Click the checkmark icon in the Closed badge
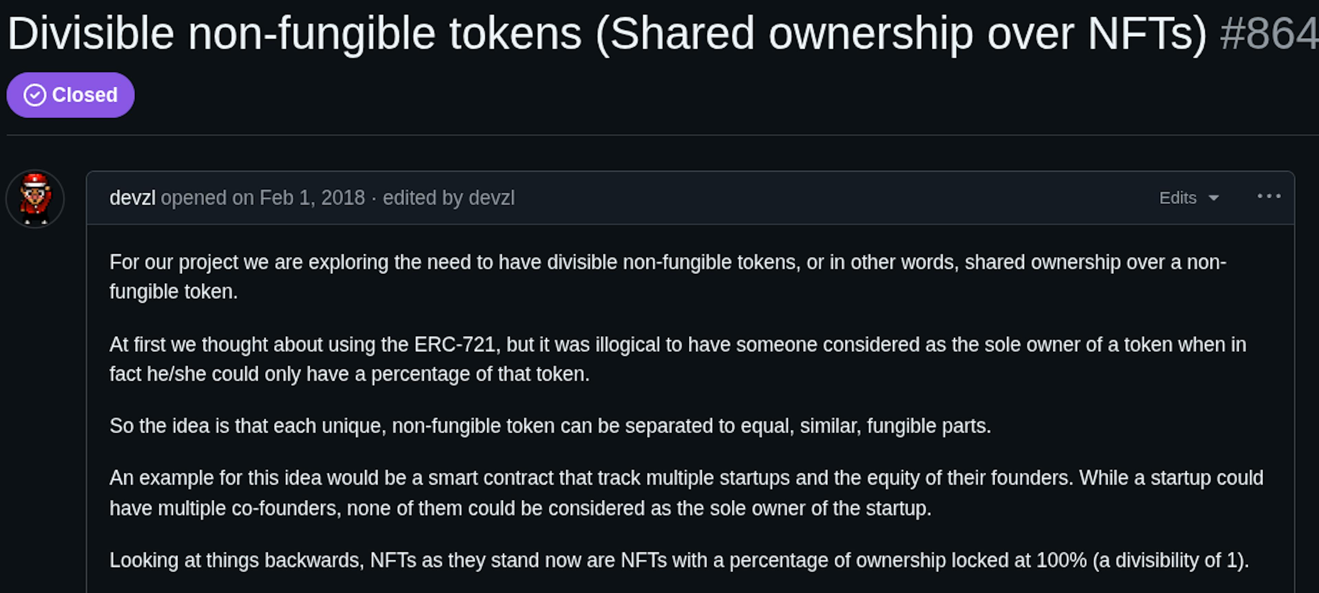The image size is (1319, 593). click(x=35, y=95)
